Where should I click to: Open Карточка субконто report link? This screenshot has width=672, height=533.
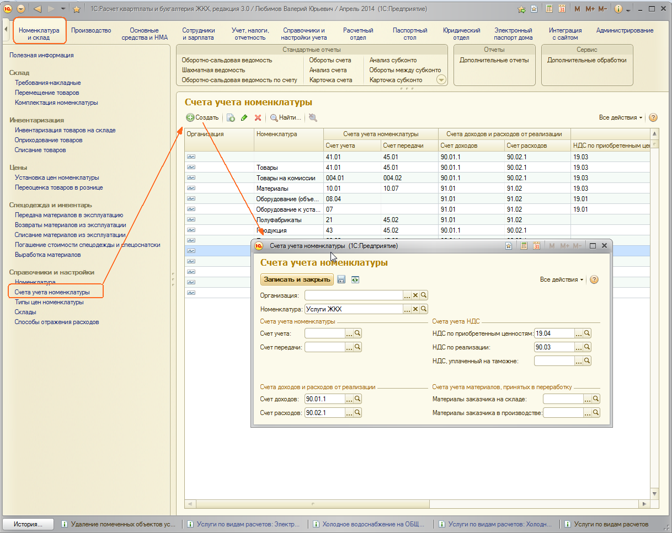(396, 80)
